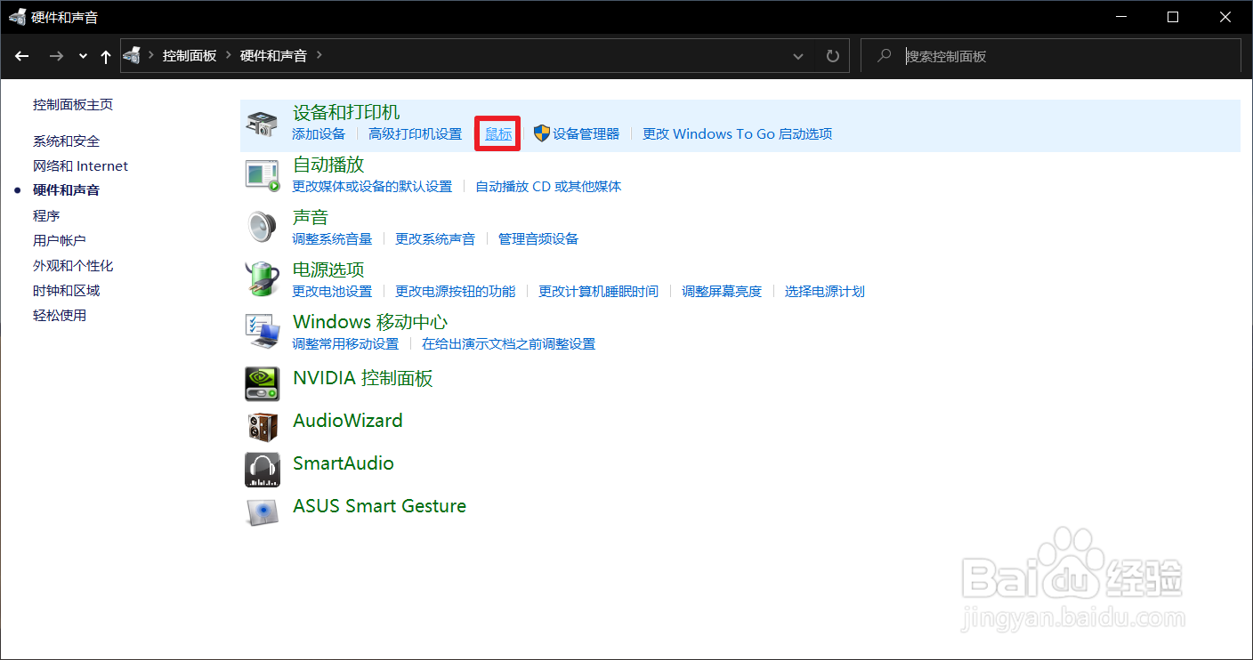Click 在给出演示文档之前调整设置 link

coord(509,344)
